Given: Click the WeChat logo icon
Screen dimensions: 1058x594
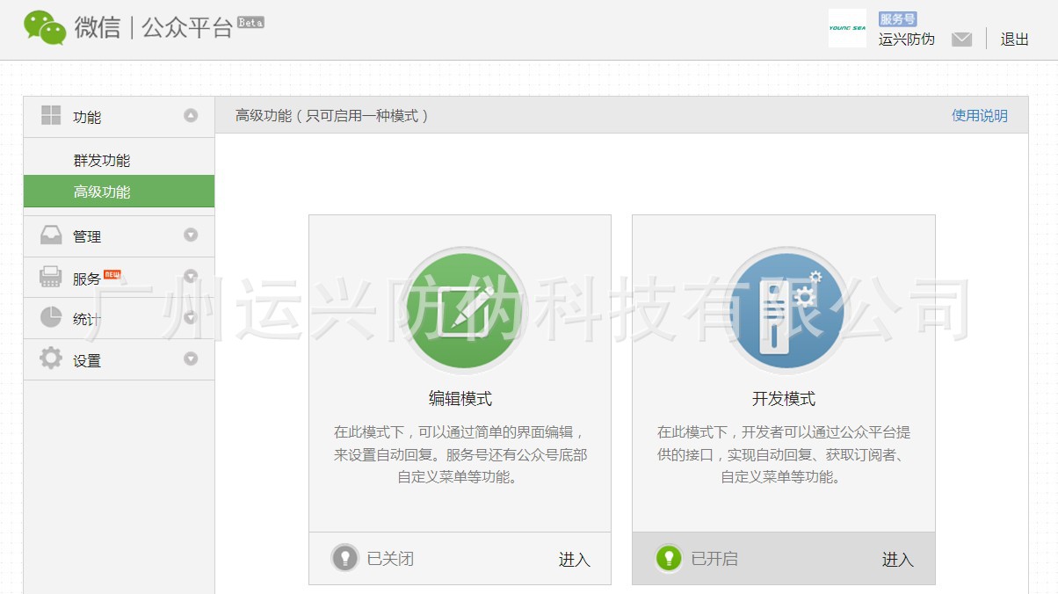Looking at the screenshot, I should click(45, 27).
